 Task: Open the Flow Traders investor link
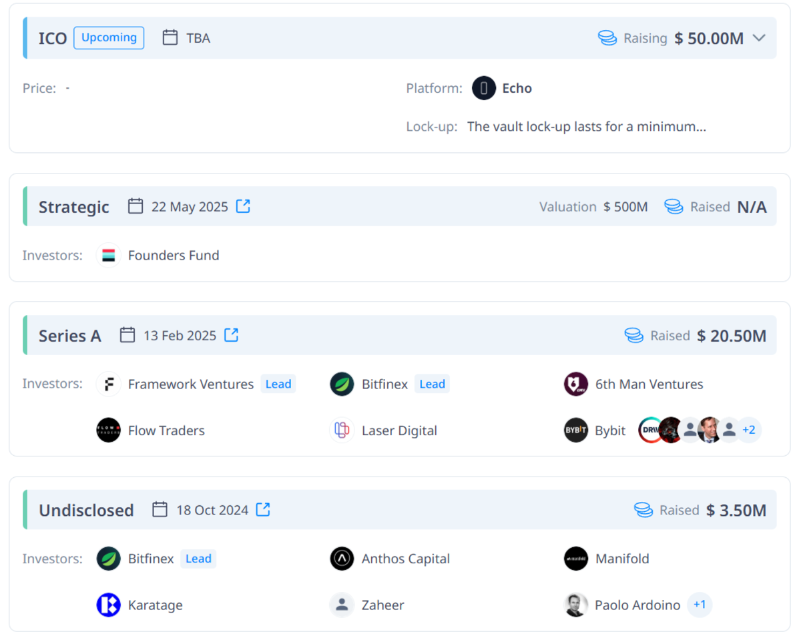coord(166,430)
